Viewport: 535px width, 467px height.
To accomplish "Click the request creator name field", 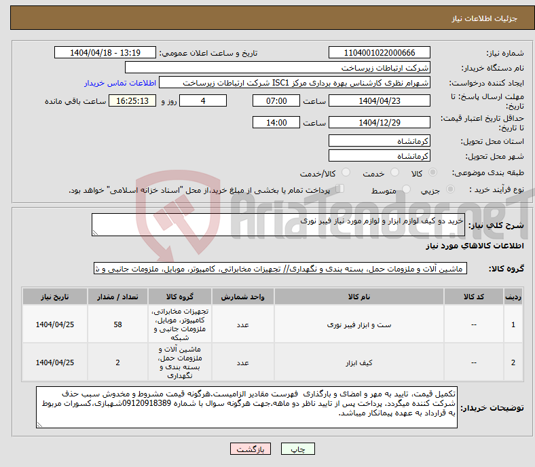I will point(295,83).
